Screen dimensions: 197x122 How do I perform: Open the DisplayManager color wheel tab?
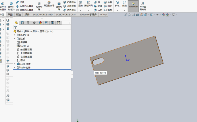coord(40,23)
